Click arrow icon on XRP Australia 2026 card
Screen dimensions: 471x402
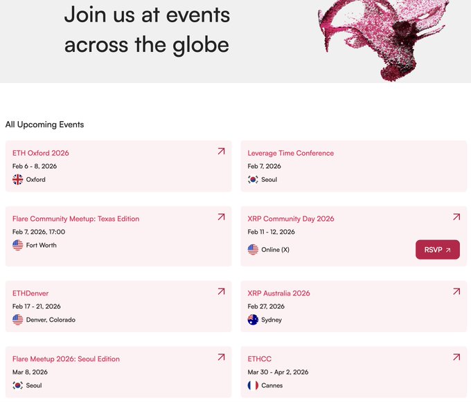coord(456,291)
